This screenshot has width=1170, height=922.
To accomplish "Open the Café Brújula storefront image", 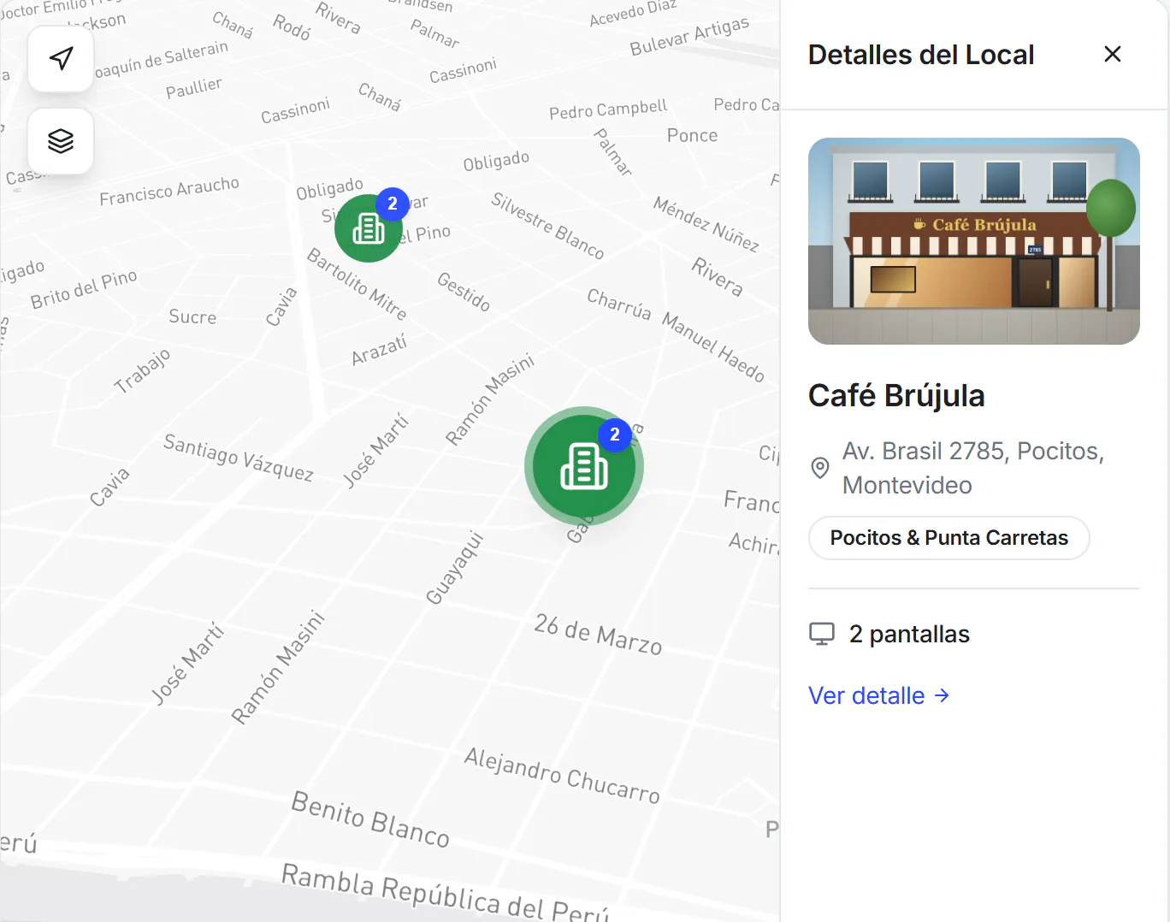I will [974, 241].
